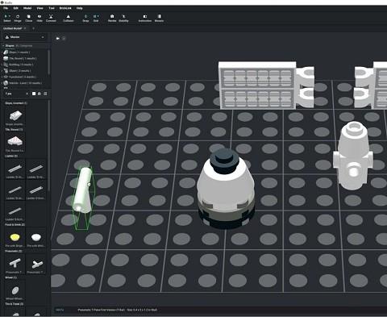This screenshot has width=387, height=317.
Task: Add a new model tab with the plus button
Action: pyautogui.click(x=34, y=28)
